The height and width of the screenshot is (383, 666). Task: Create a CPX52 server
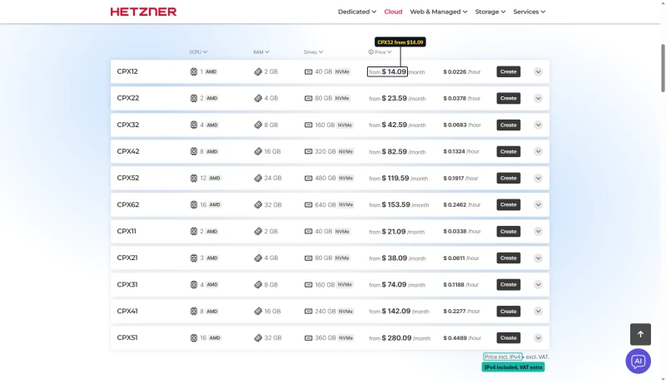click(x=509, y=178)
